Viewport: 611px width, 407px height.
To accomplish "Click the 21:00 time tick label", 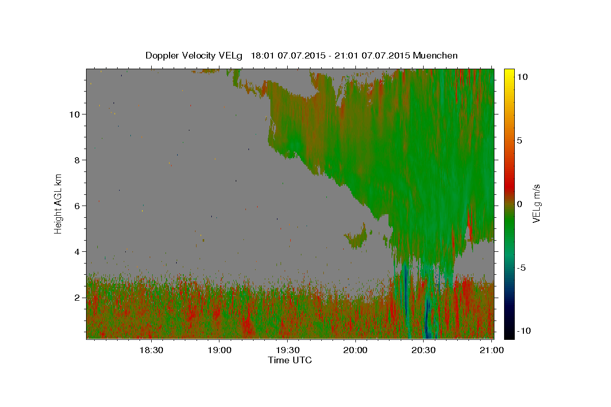I will coord(492,350).
